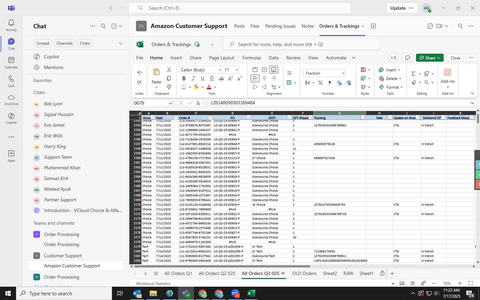This screenshot has height=300, width=480.
Task: Toggle Bold formatting
Action: tap(184, 78)
